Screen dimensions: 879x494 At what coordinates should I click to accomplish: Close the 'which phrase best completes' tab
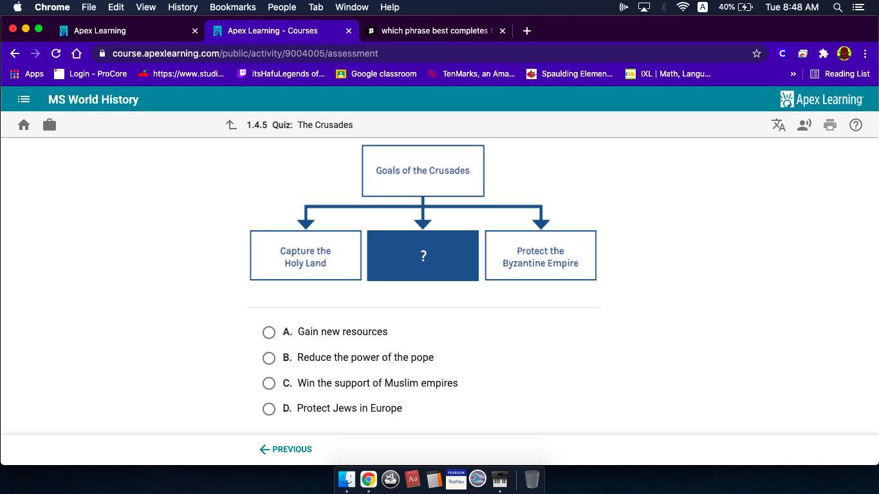point(503,30)
